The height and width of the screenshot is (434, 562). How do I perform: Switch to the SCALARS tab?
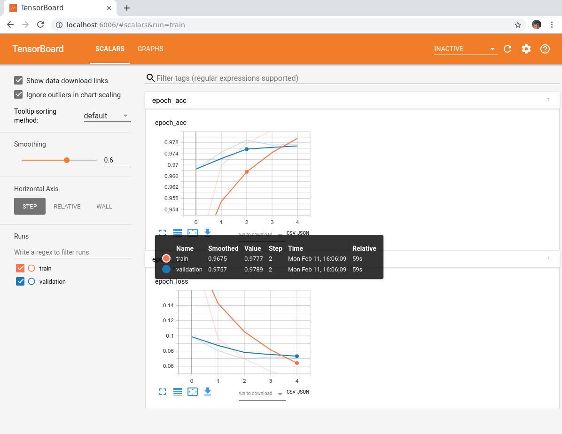pos(110,49)
